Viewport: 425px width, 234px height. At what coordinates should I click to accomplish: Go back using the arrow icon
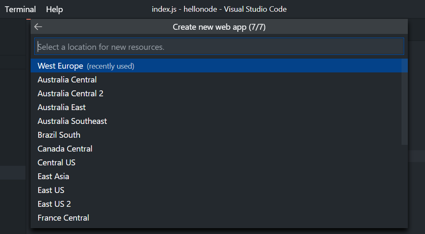click(38, 27)
